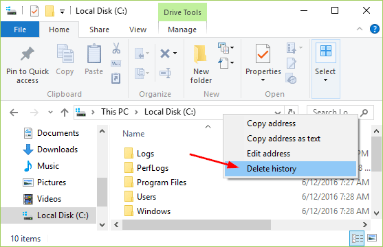The image size is (383, 247).
Task: Click the horizontal scrollbar thumb
Action: pyautogui.click(x=197, y=224)
